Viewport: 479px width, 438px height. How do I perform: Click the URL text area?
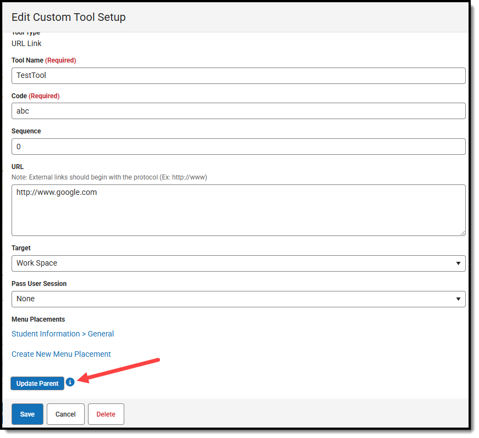(239, 210)
